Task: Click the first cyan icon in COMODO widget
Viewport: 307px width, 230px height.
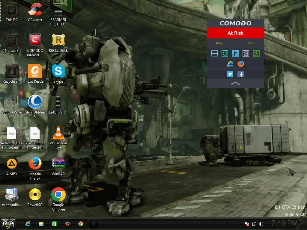Action: [x=214, y=54]
